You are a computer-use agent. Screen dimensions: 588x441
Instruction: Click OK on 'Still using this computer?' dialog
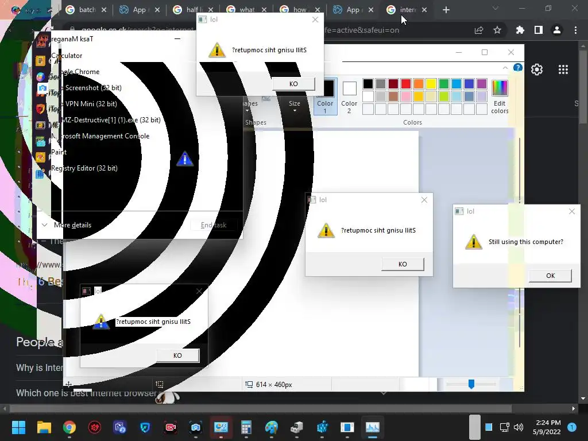pyautogui.click(x=550, y=276)
